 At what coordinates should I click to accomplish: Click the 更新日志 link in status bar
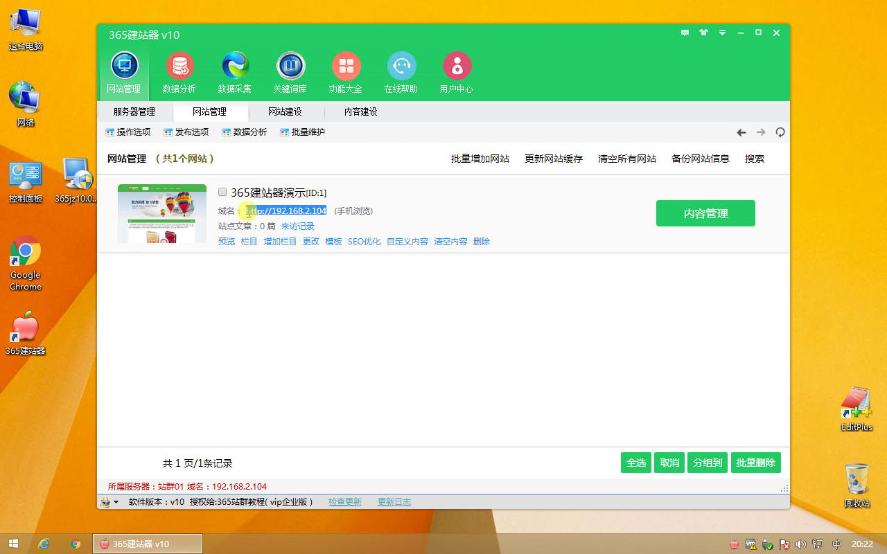[x=394, y=502]
